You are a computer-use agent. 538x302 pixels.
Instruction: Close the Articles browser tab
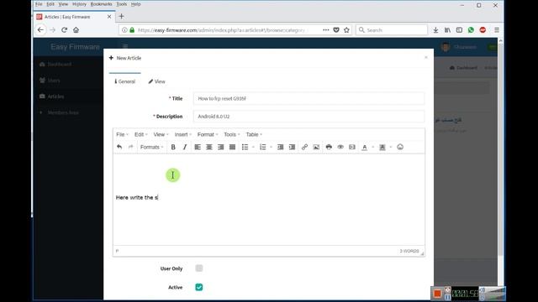(109, 17)
